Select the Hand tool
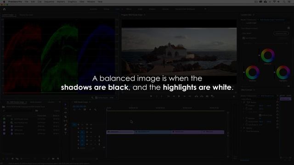The width and height of the screenshot is (294, 165). click(x=65, y=129)
